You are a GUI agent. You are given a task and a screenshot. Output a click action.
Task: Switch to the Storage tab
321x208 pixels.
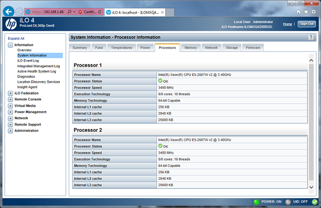coord(232,48)
